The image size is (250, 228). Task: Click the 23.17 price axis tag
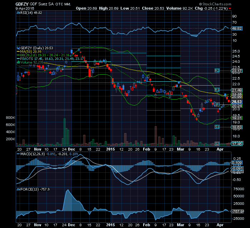[x=237, y=71]
